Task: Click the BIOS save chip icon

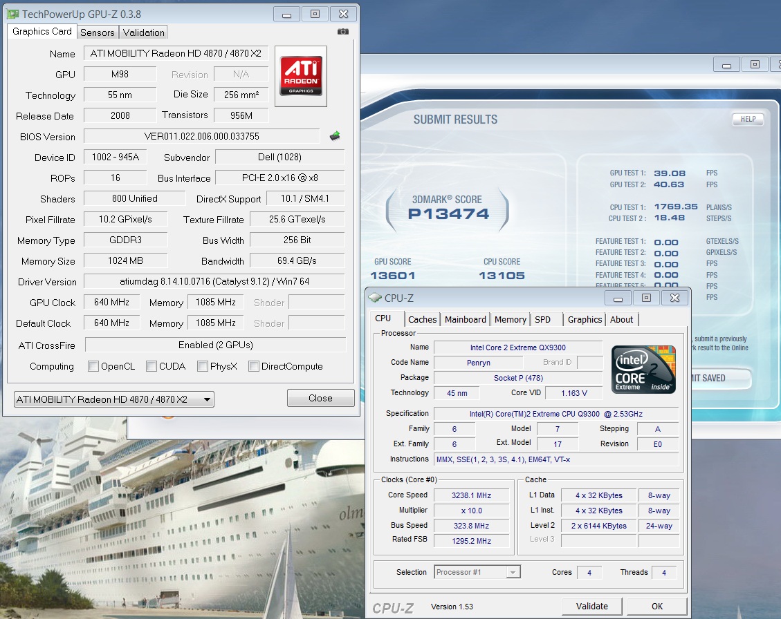Action: (335, 136)
